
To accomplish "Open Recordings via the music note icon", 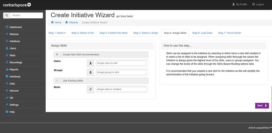I will 7,63.
